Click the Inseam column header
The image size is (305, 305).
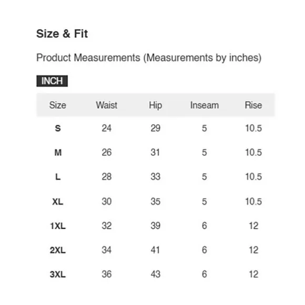[205, 105]
